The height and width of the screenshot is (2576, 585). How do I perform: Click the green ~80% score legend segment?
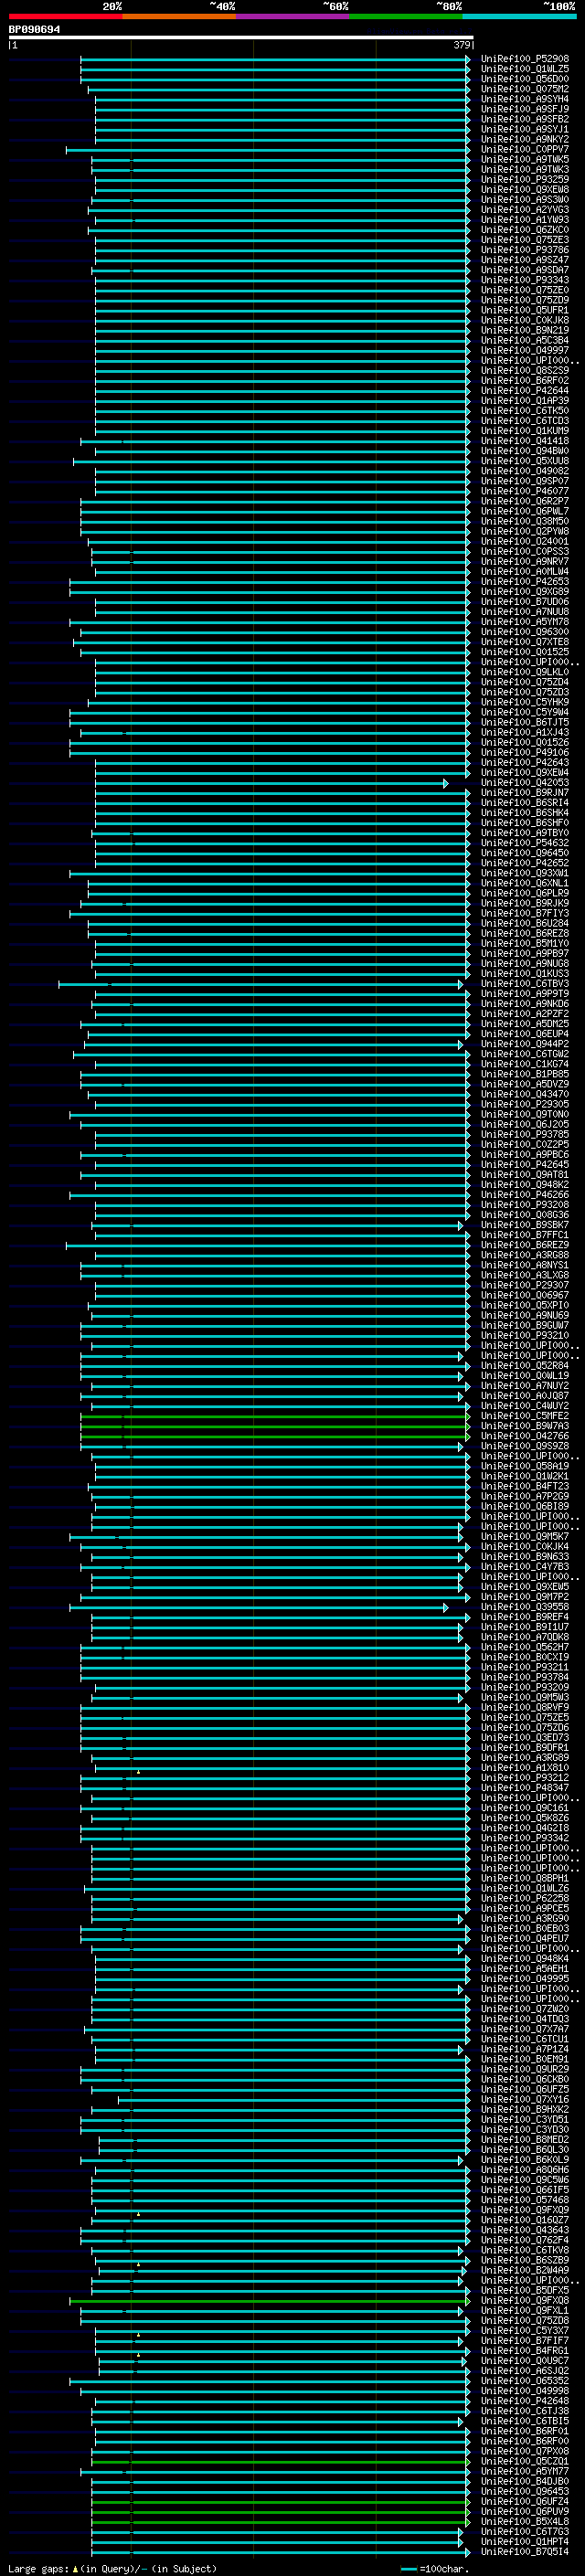pyautogui.click(x=406, y=16)
